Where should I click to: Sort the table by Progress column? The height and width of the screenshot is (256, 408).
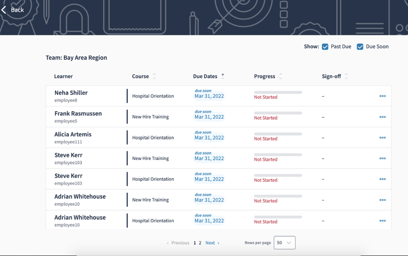pos(281,77)
